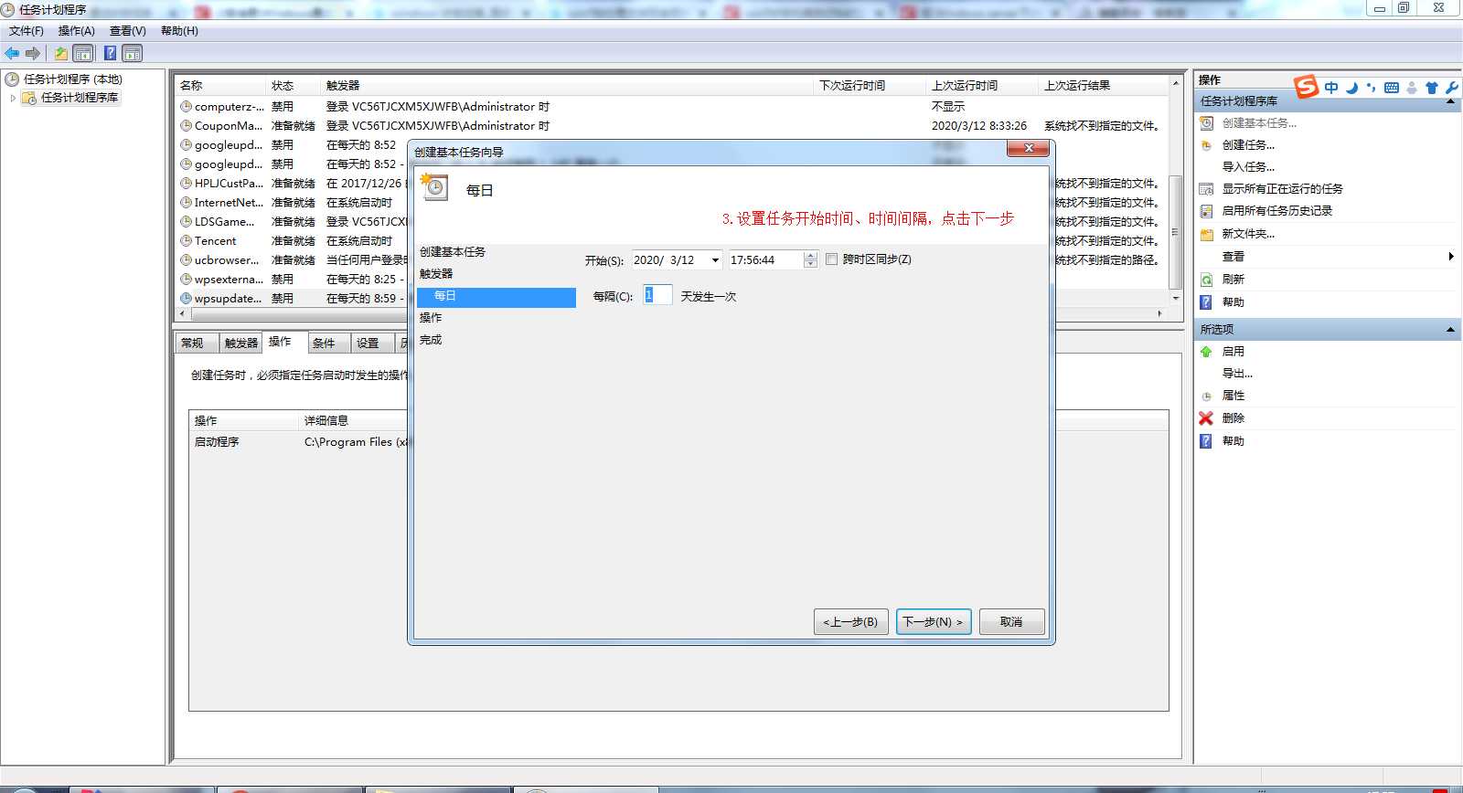Select the 每日 step in wizard sidebar
The height and width of the screenshot is (793, 1463).
[497, 297]
